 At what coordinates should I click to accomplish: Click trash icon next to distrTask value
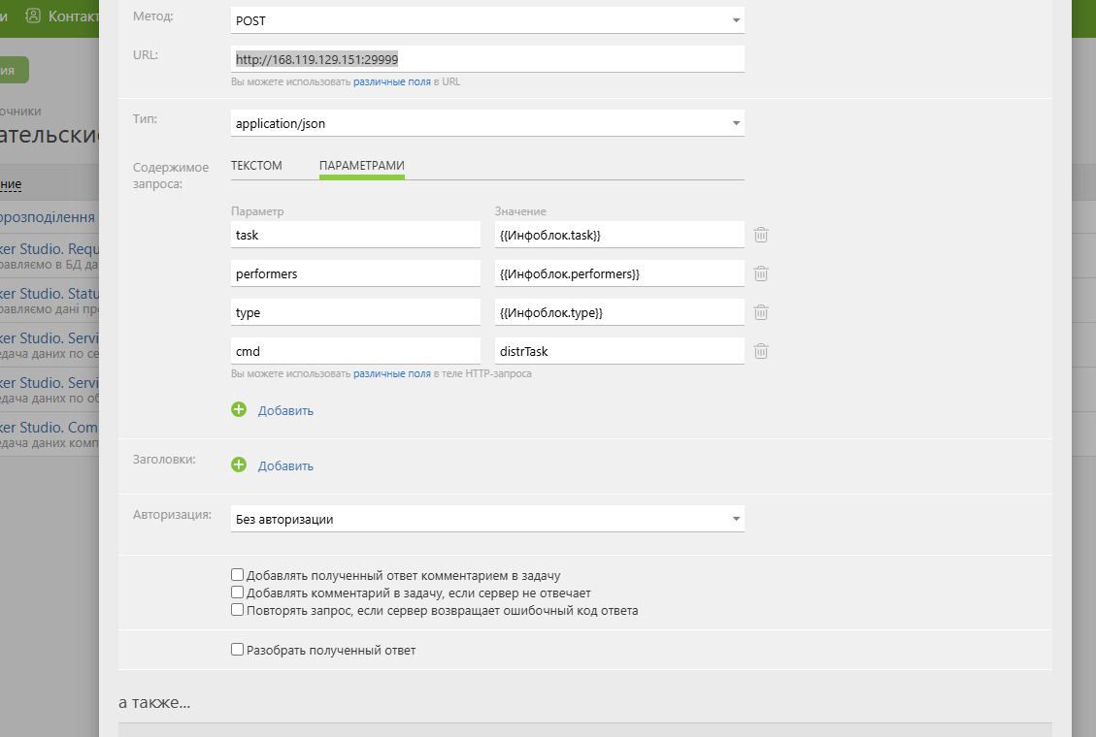[761, 351]
